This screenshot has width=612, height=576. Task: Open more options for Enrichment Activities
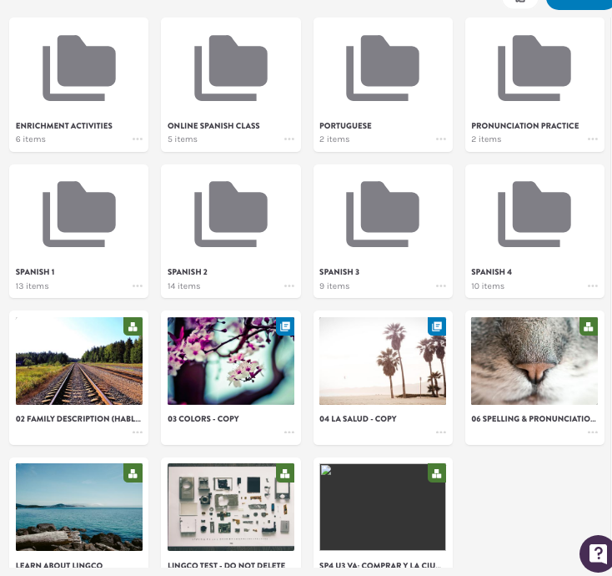pos(138,139)
